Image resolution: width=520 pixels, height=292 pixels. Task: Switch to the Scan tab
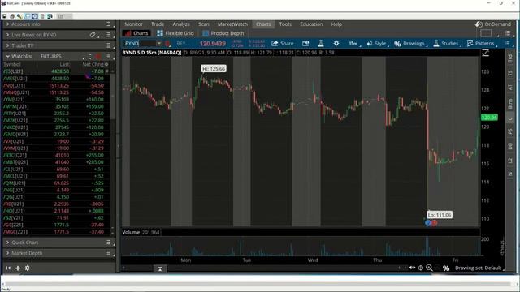(x=204, y=24)
